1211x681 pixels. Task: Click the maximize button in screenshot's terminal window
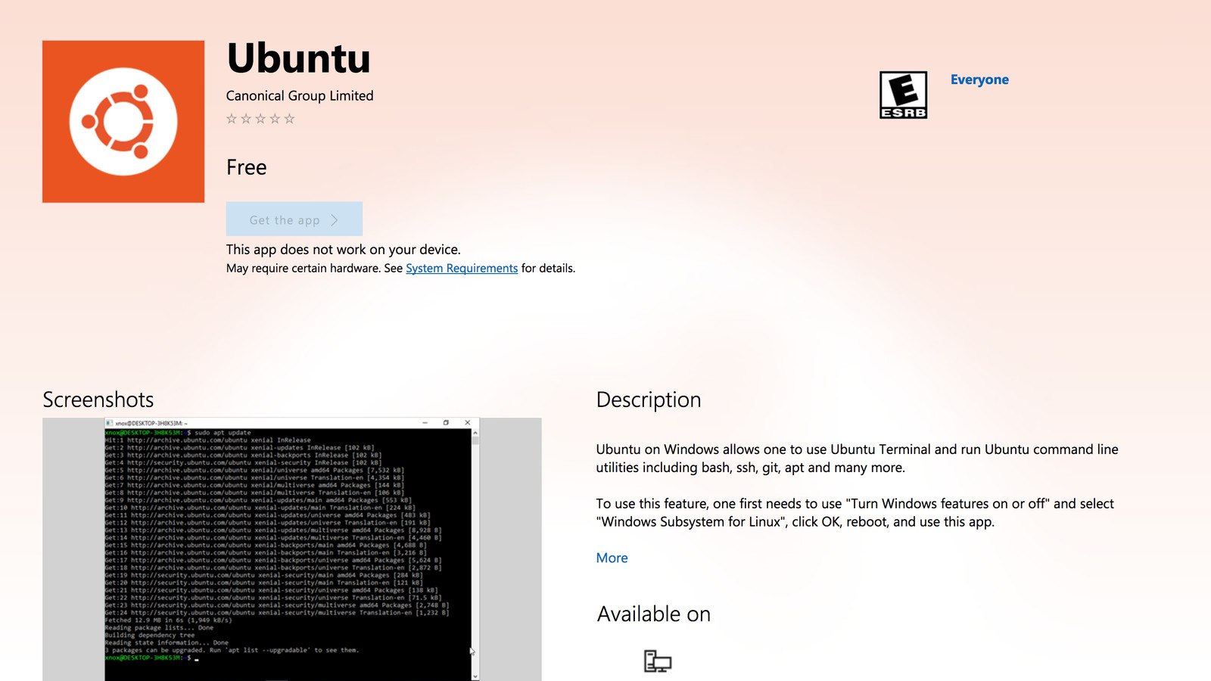(x=446, y=423)
